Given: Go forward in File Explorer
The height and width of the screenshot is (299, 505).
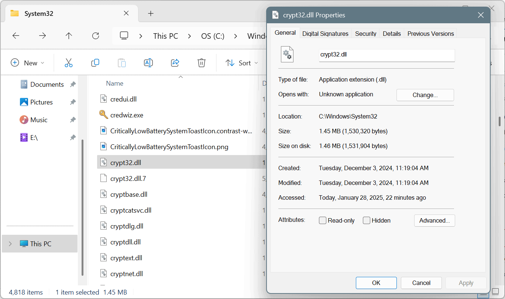Looking at the screenshot, I should 42,36.
